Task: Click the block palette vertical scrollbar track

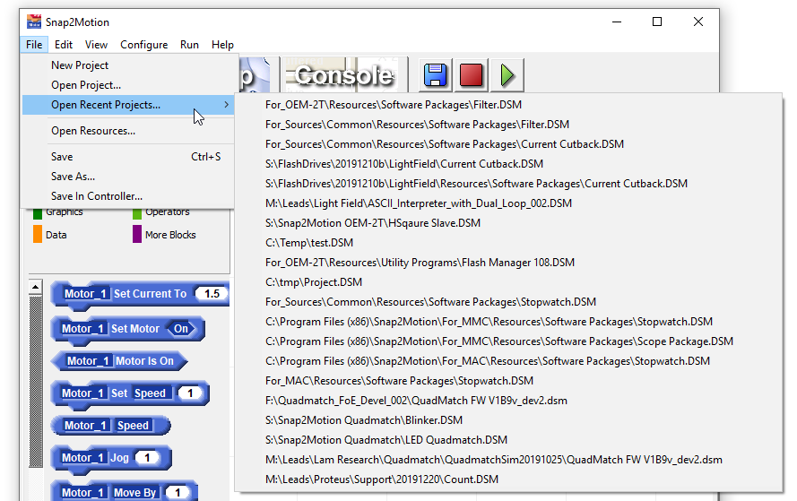Action: click(x=36, y=381)
